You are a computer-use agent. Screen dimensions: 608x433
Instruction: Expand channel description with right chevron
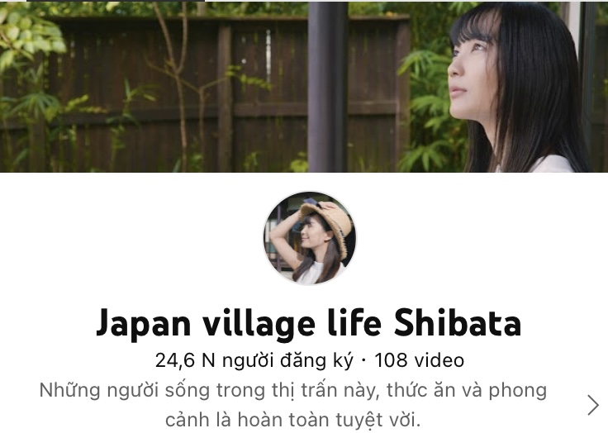pos(593,405)
